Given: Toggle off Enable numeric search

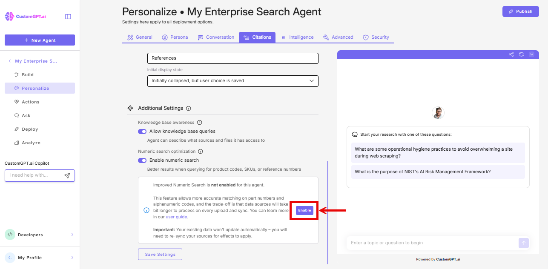Looking at the screenshot, I should pyautogui.click(x=142, y=160).
